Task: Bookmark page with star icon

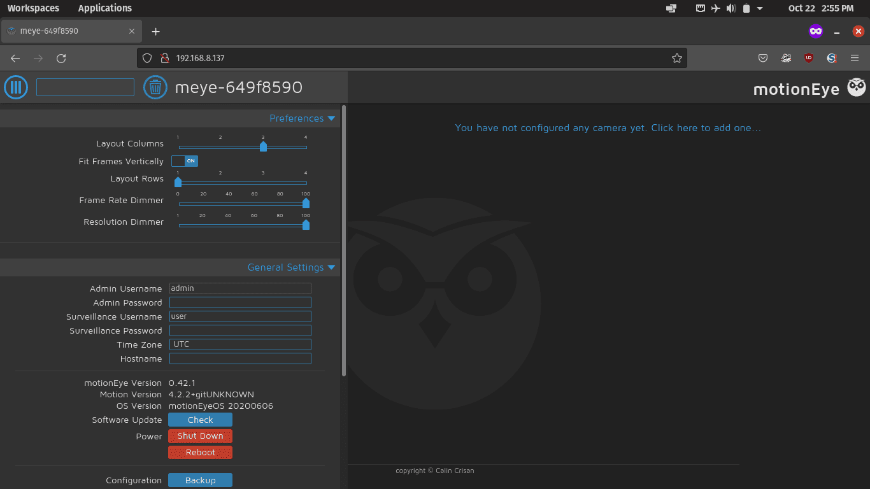Action: tap(676, 58)
